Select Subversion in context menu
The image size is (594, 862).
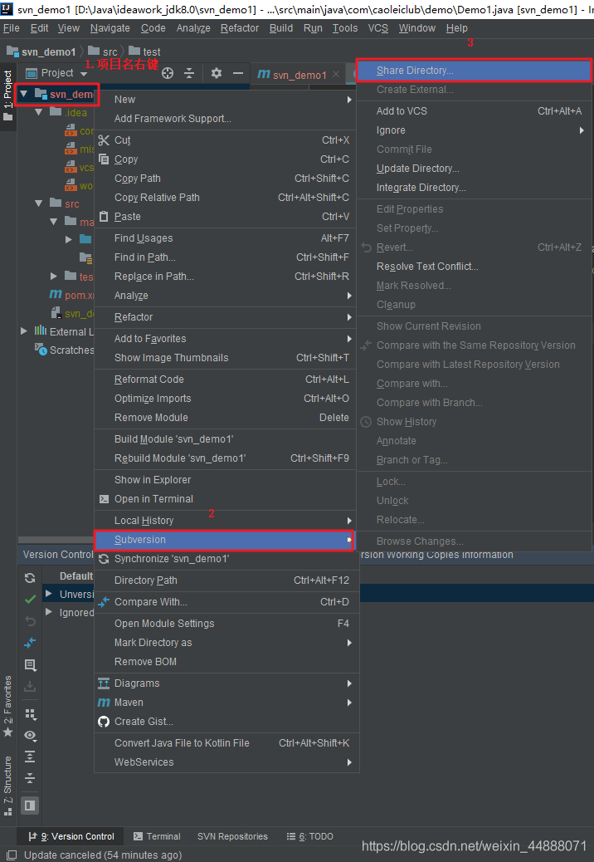point(224,540)
